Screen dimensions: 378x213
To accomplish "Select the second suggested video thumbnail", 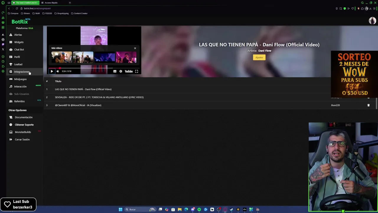I will click(x=83, y=57).
